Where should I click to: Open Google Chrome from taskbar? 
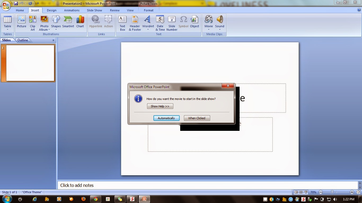pyautogui.click(x=96, y=199)
